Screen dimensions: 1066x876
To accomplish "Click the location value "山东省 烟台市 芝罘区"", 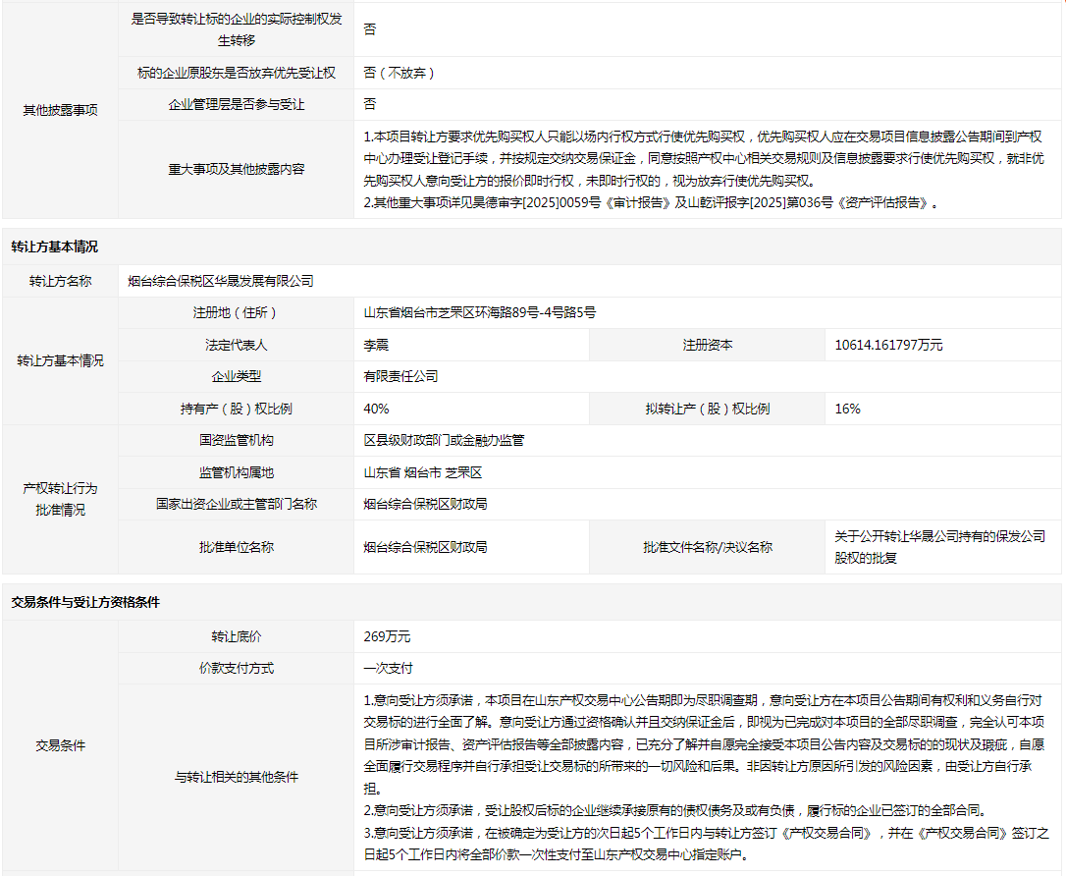I will point(423,472).
